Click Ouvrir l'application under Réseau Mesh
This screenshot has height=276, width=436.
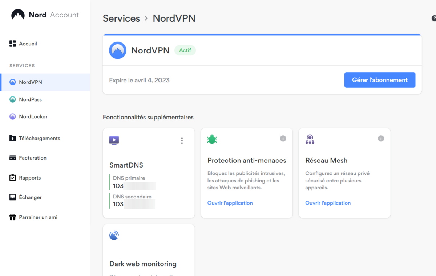328,203
